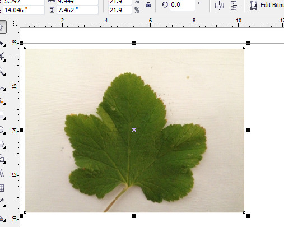Click the object height field 7.462"
Screen dimensions: 284x227
click(77, 10)
